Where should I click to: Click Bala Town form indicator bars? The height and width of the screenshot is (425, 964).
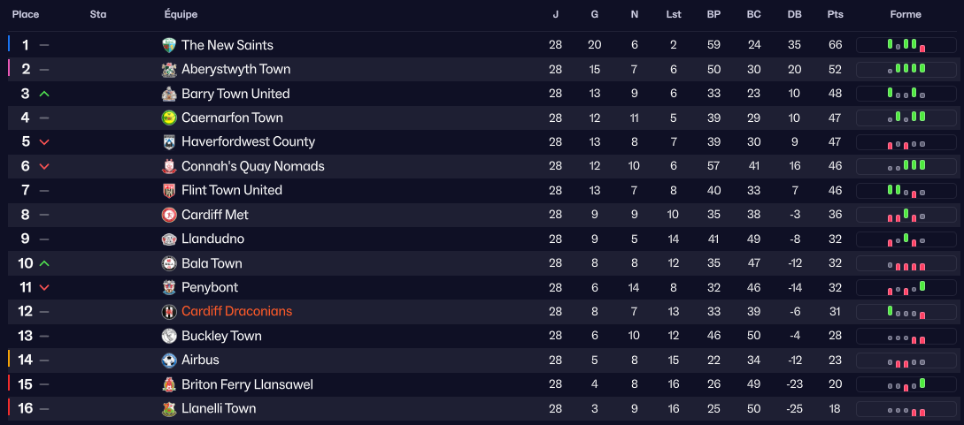click(906, 263)
